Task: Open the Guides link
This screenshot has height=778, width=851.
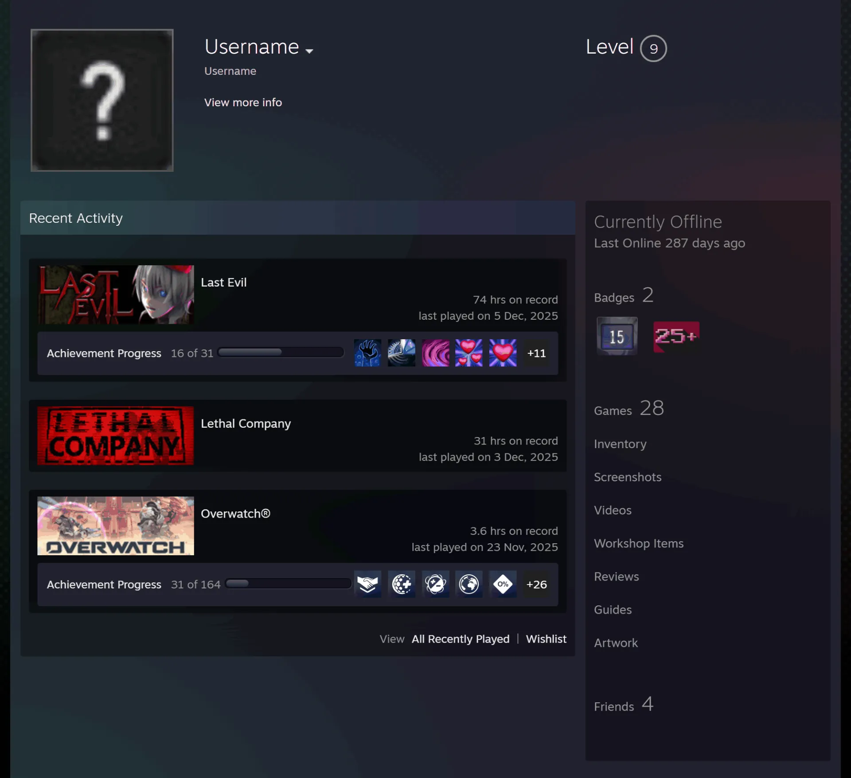Action: [613, 610]
